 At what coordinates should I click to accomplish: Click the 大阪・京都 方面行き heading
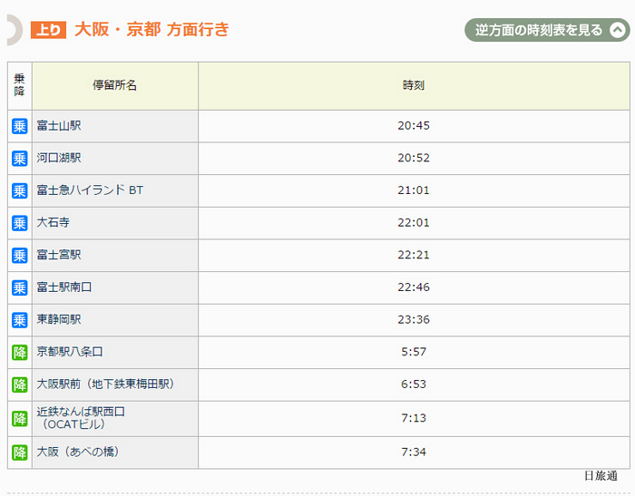151,30
